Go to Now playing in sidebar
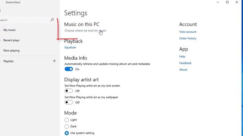Screen dimensions: 243x136 (x=11, y=50)
